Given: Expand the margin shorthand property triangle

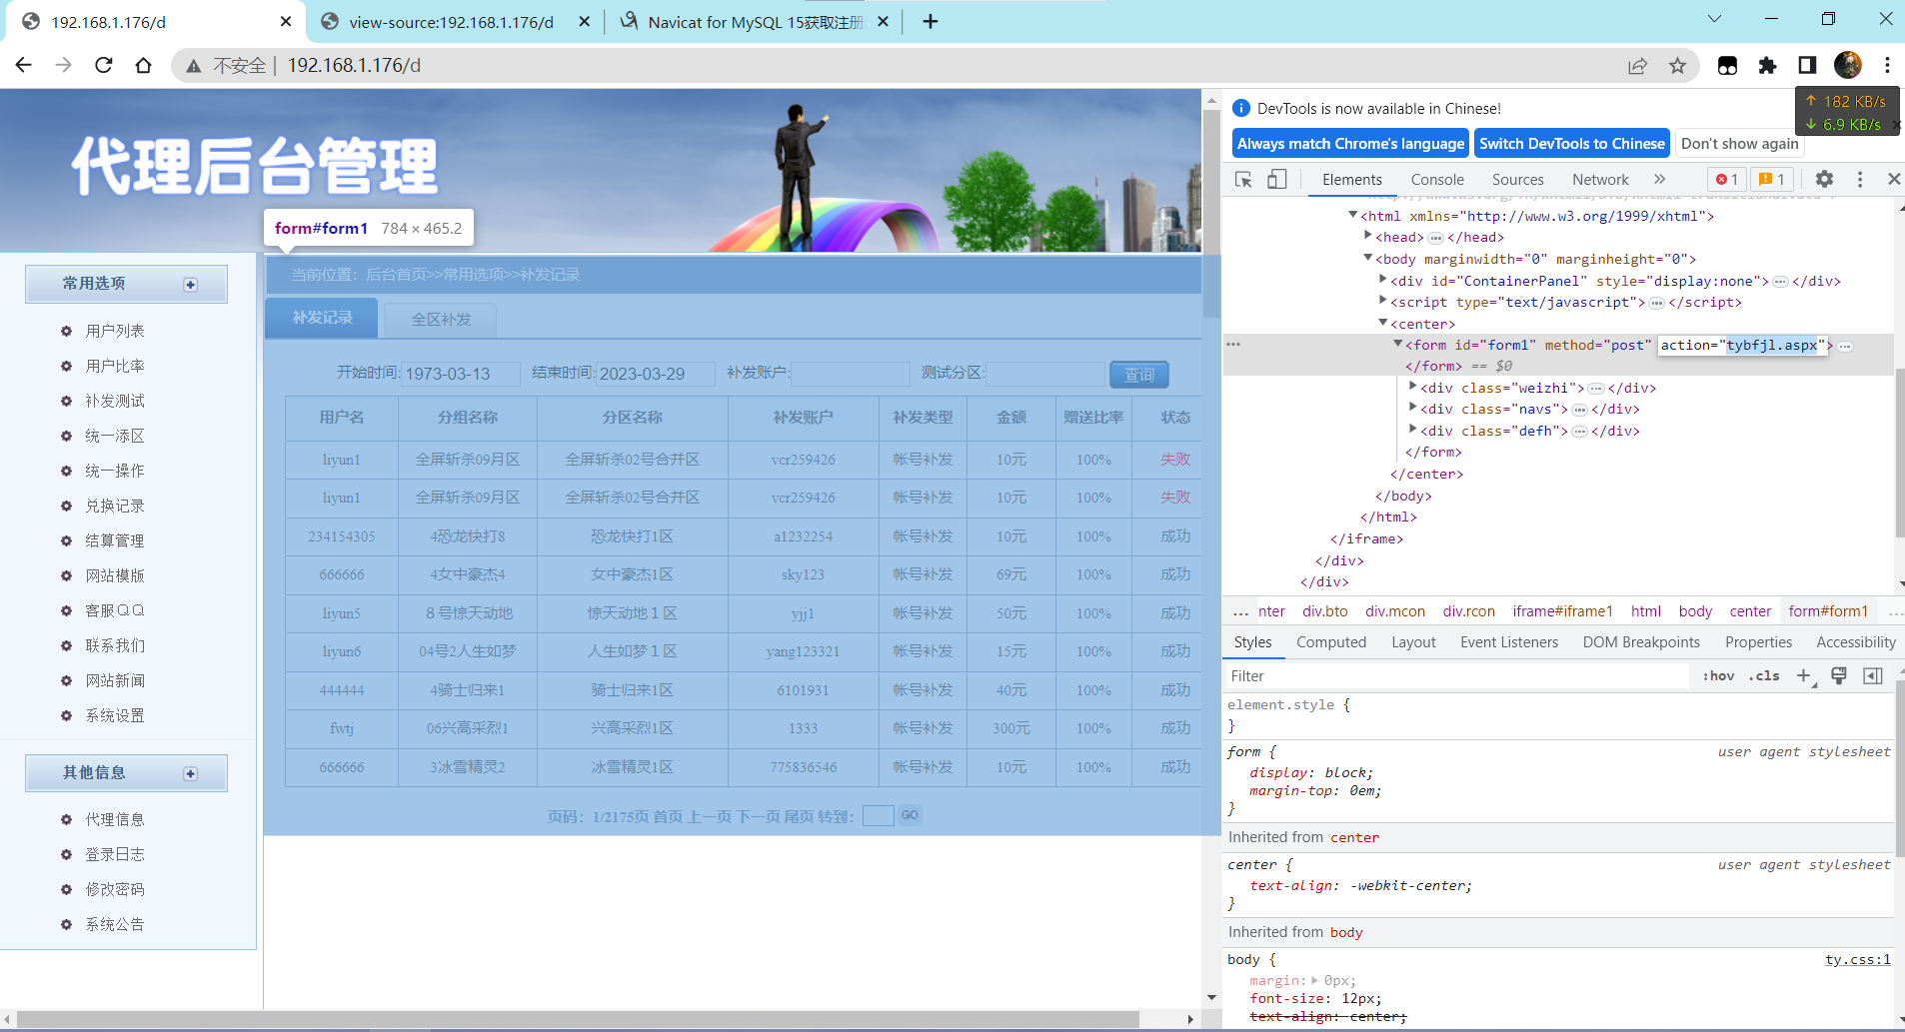Looking at the screenshot, I should (1314, 980).
